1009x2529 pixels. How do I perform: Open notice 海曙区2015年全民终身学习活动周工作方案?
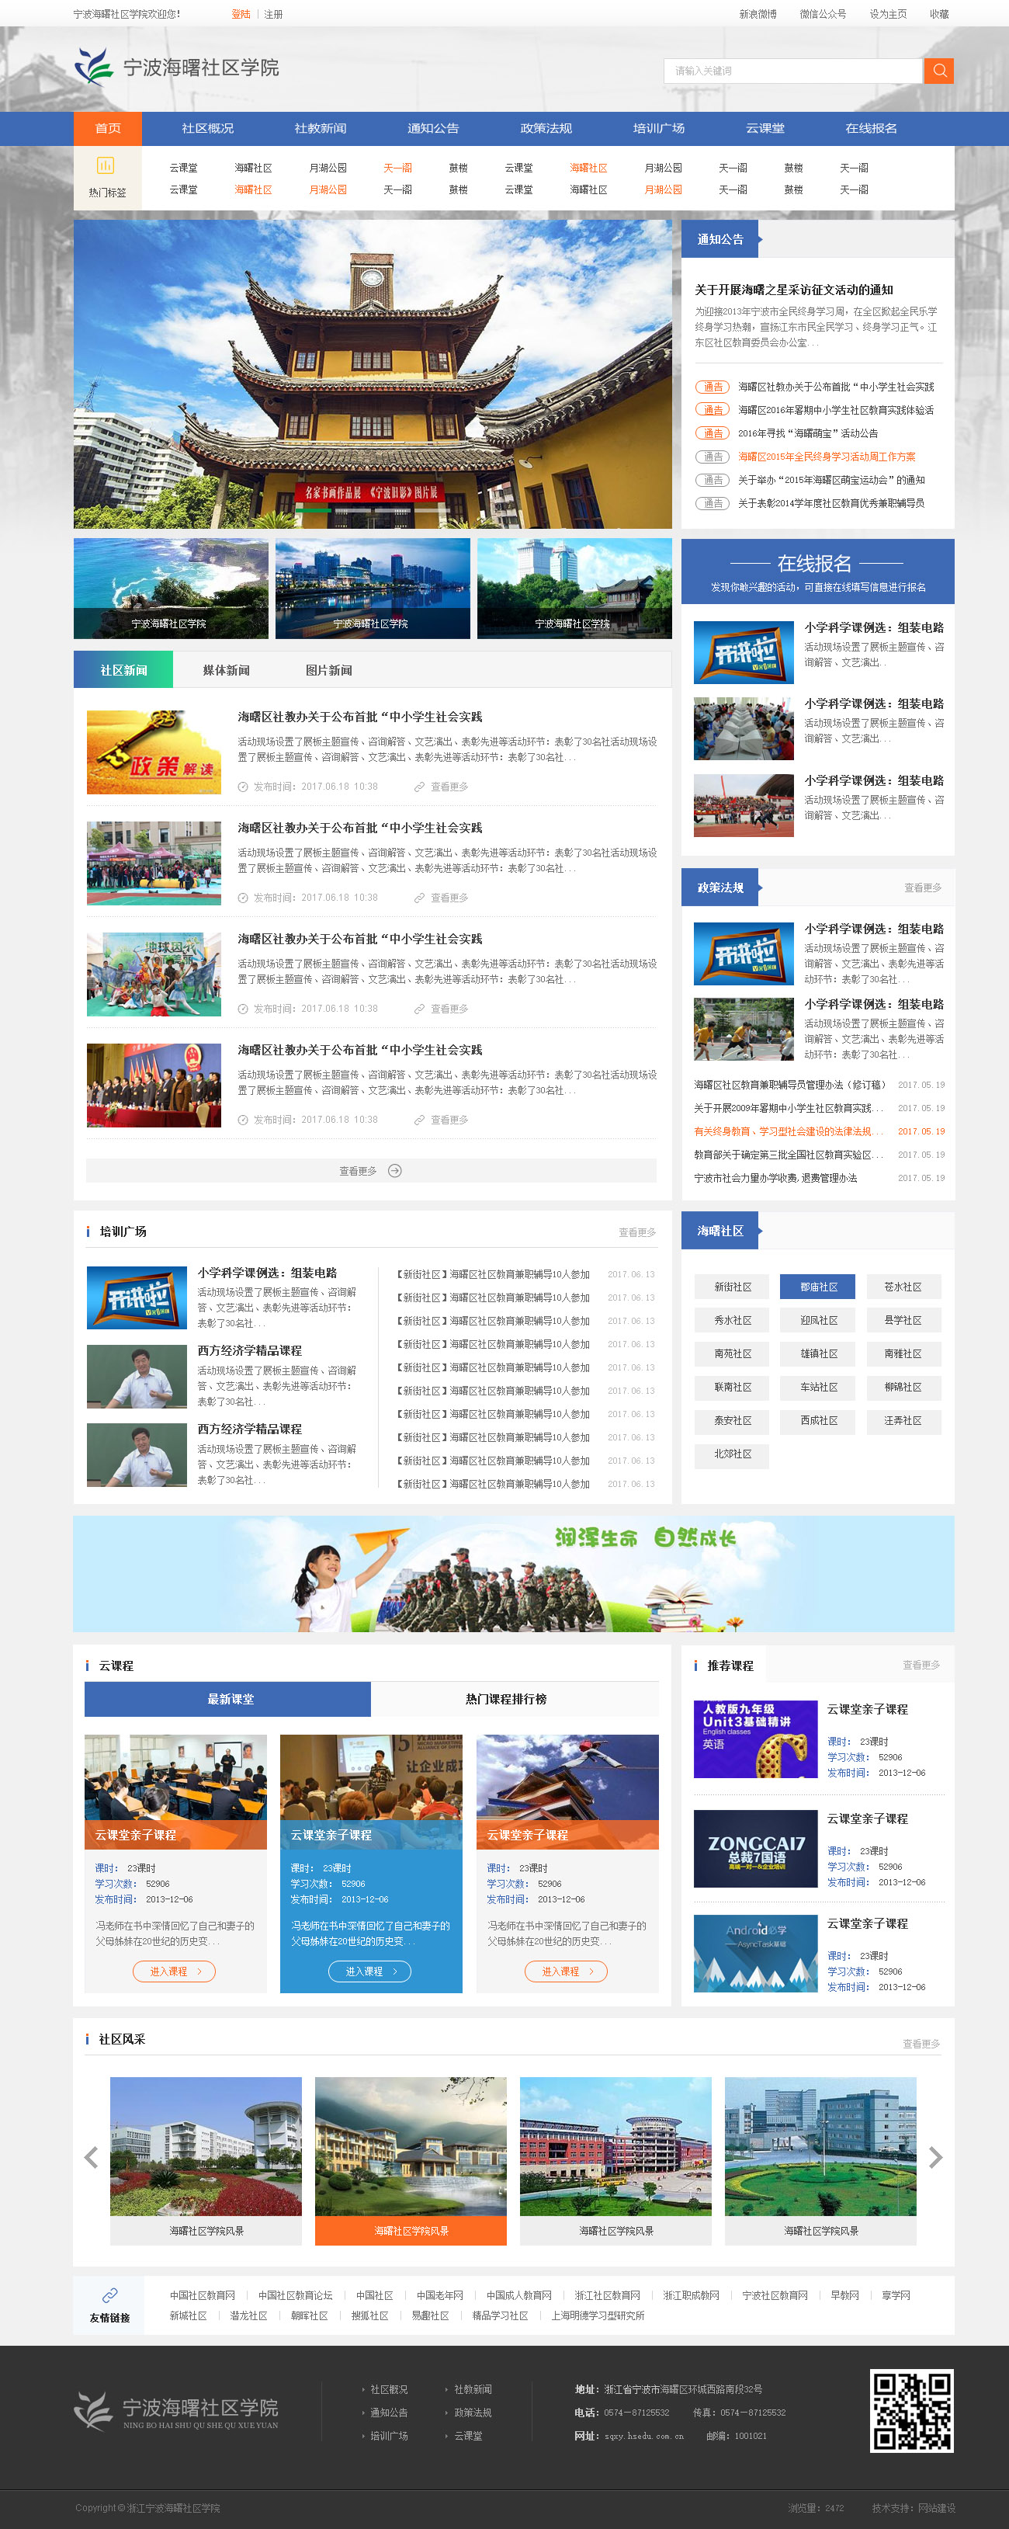(x=827, y=457)
